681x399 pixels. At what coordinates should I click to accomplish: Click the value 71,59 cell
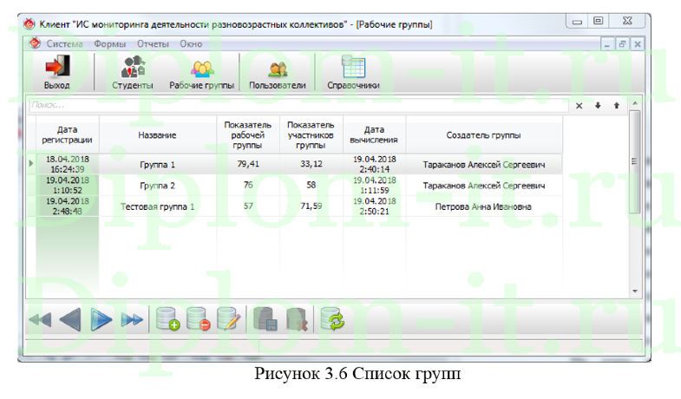(x=311, y=206)
